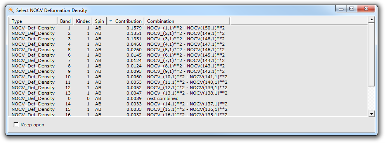385x143 pixels.
Task: Sort by the Kindex column header
Action: pos(83,21)
